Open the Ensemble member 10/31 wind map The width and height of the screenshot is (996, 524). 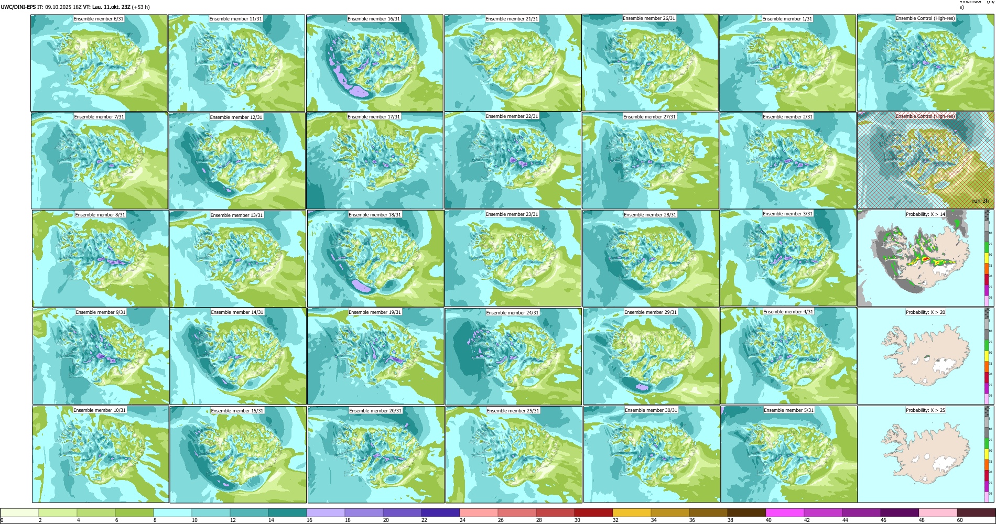pyautogui.click(x=100, y=454)
